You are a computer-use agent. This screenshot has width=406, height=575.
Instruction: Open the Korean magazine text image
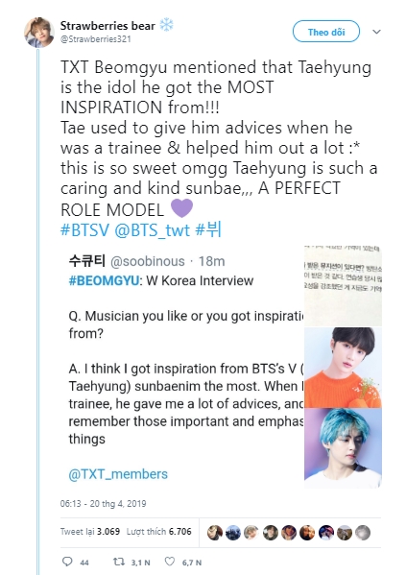(x=343, y=286)
